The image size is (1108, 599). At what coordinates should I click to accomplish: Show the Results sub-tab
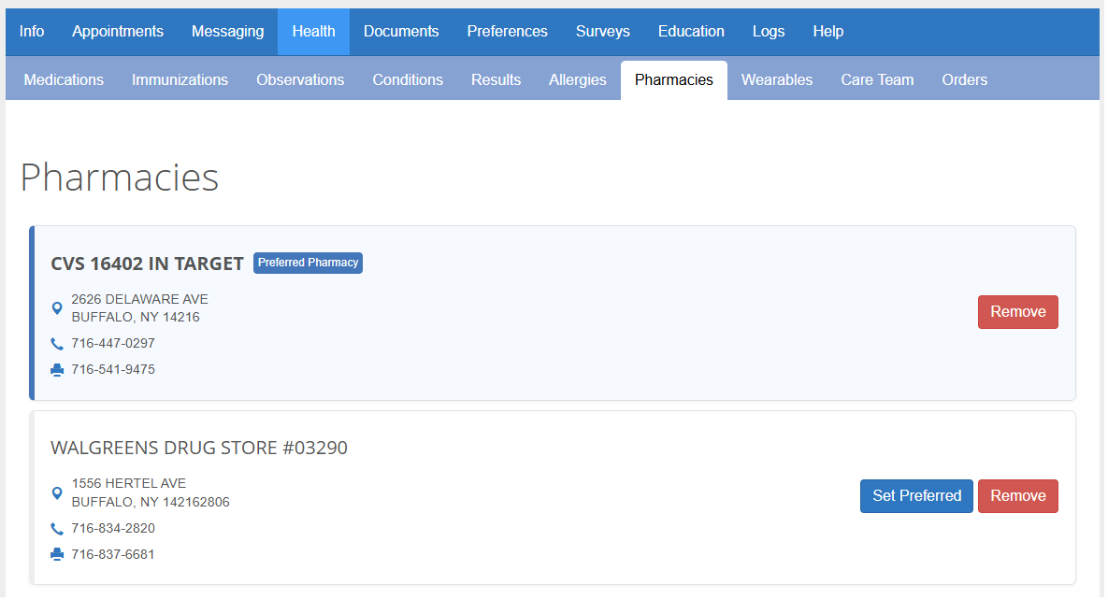pyautogui.click(x=496, y=79)
